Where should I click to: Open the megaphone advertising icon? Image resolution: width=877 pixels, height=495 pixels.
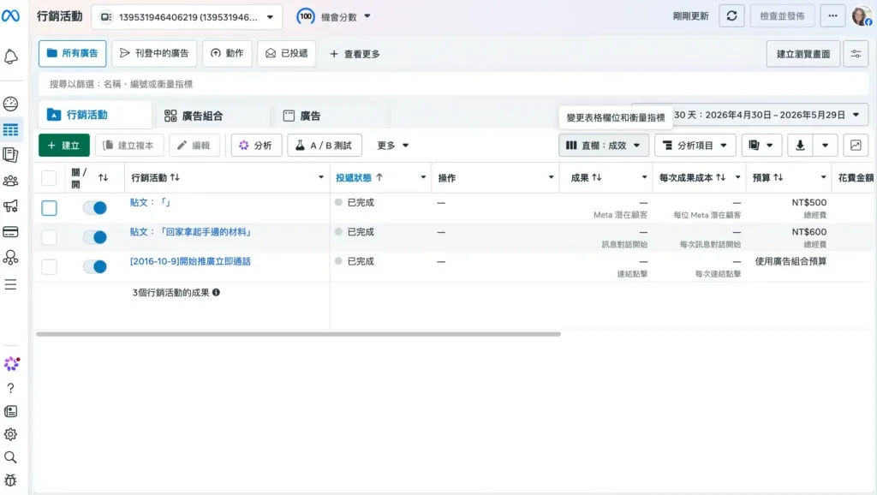pyautogui.click(x=10, y=206)
